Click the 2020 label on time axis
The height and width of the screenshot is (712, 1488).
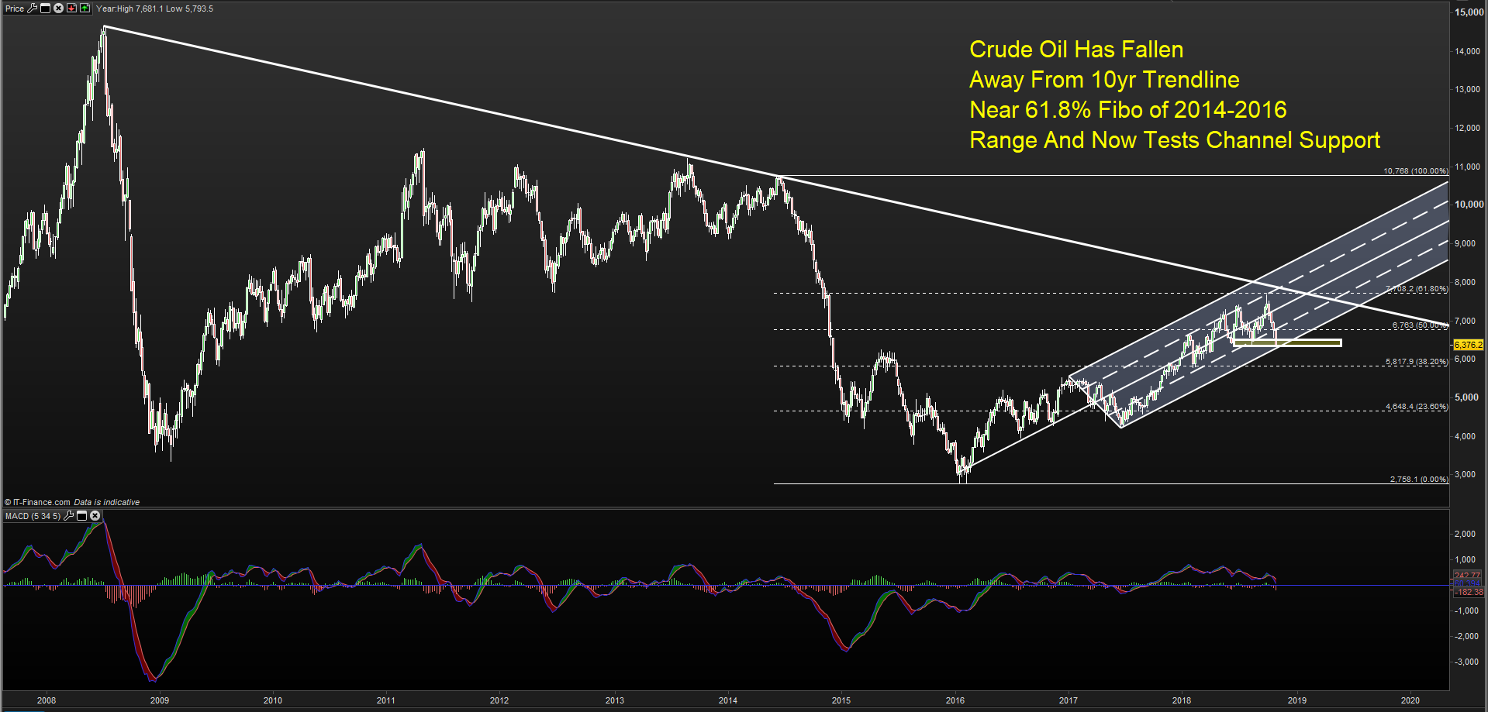coord(1410,700)
